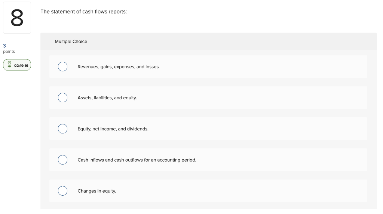Screen dimensions: 383x214
Task: Click the answer text "Equity, net income, and dividends."
Action: point(113,129)
